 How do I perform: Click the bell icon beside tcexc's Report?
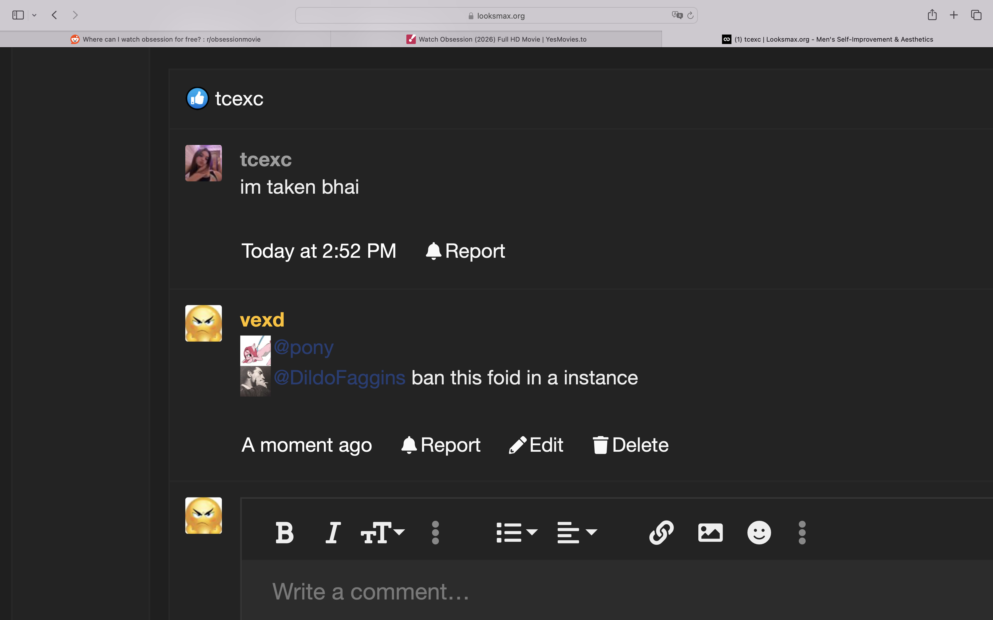434,251
